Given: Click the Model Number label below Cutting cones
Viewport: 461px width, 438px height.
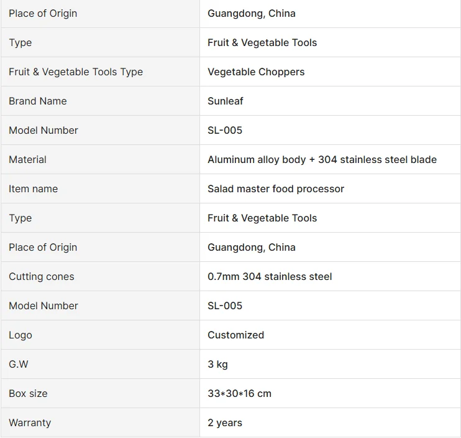Looking at the screenshot, I should coord(43,305).
